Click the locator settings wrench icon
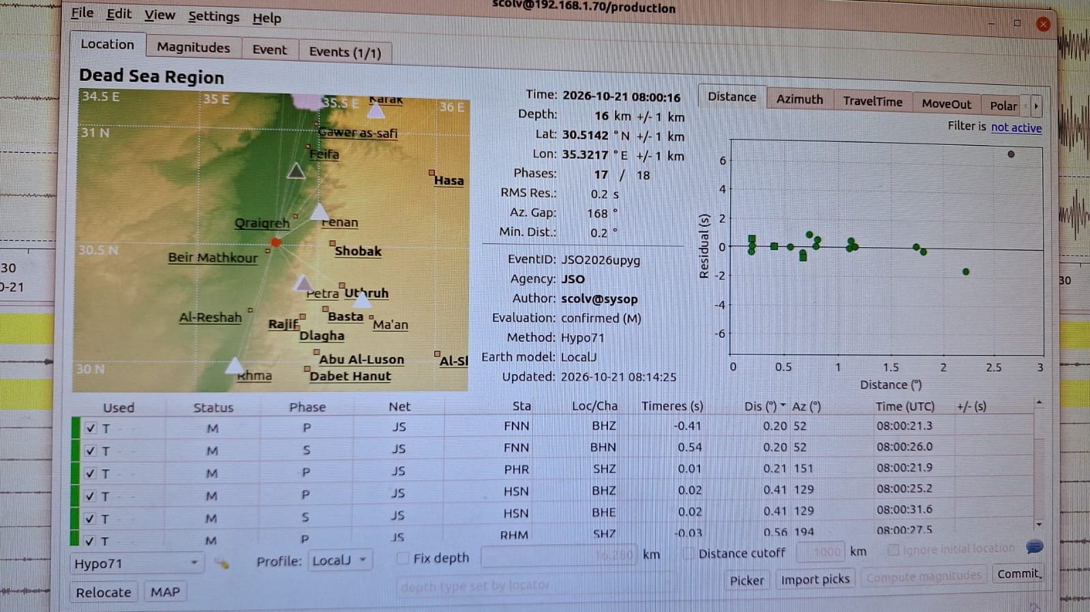1090x612 pixels. click(x=222, y=562)
